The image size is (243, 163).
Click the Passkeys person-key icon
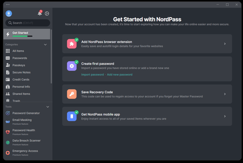[x=8, y=65]
